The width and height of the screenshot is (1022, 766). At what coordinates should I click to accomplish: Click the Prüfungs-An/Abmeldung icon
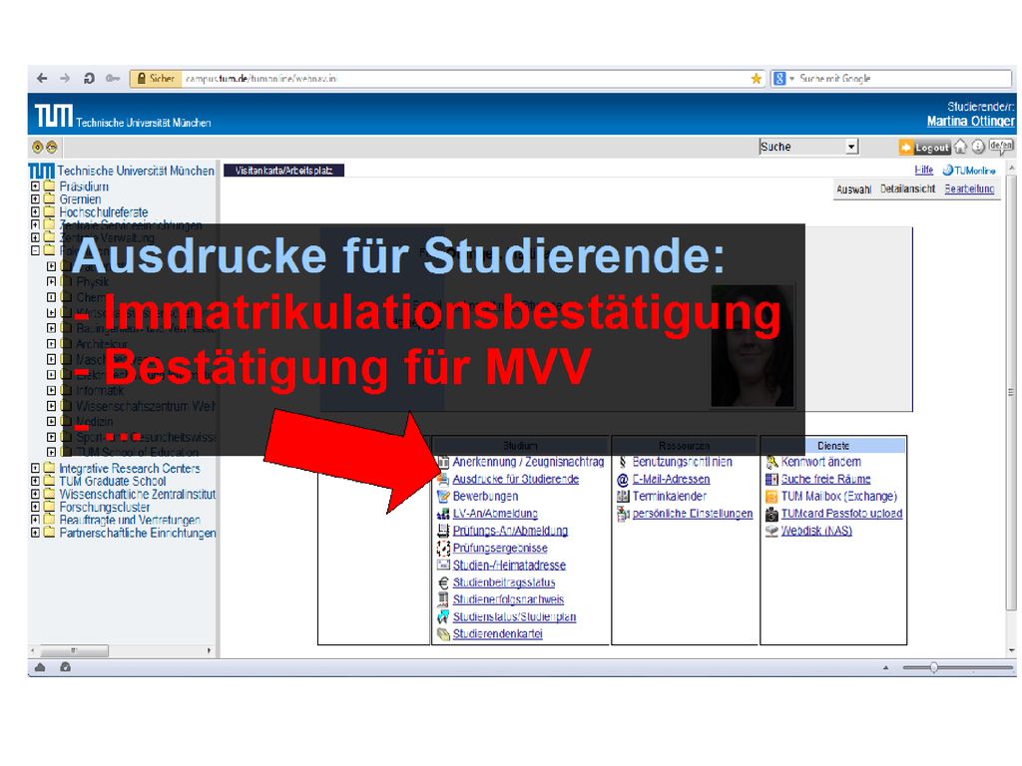click(x=443, y=531)
